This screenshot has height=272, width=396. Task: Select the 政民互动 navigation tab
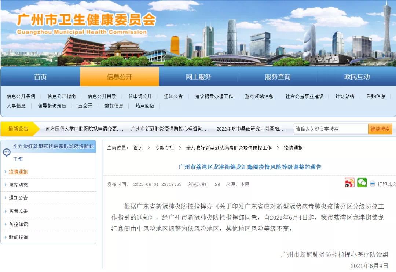tap(356, 77)
